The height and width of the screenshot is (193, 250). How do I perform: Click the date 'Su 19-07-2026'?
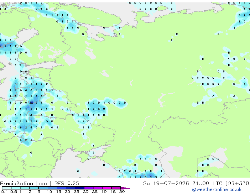tap(166, 184)
